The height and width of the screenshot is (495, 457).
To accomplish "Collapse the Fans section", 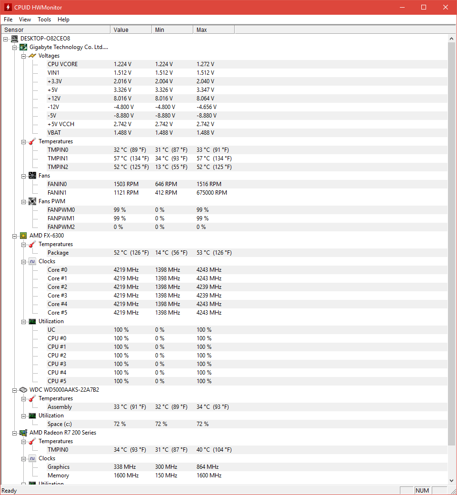I will [23, 176].
